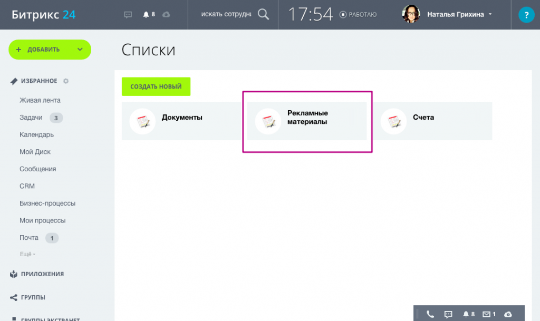
Task: Open Почта in sidebar
Action: (x=29, y=238)
